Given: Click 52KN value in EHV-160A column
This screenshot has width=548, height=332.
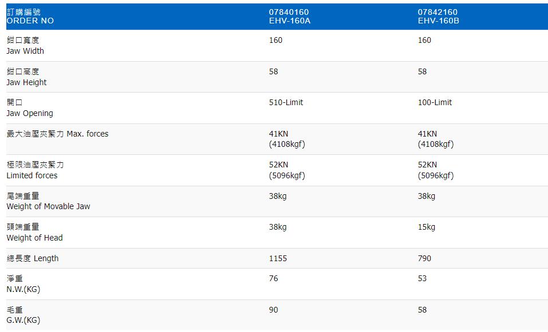Looking at the screenshot, I should [278, 165].
